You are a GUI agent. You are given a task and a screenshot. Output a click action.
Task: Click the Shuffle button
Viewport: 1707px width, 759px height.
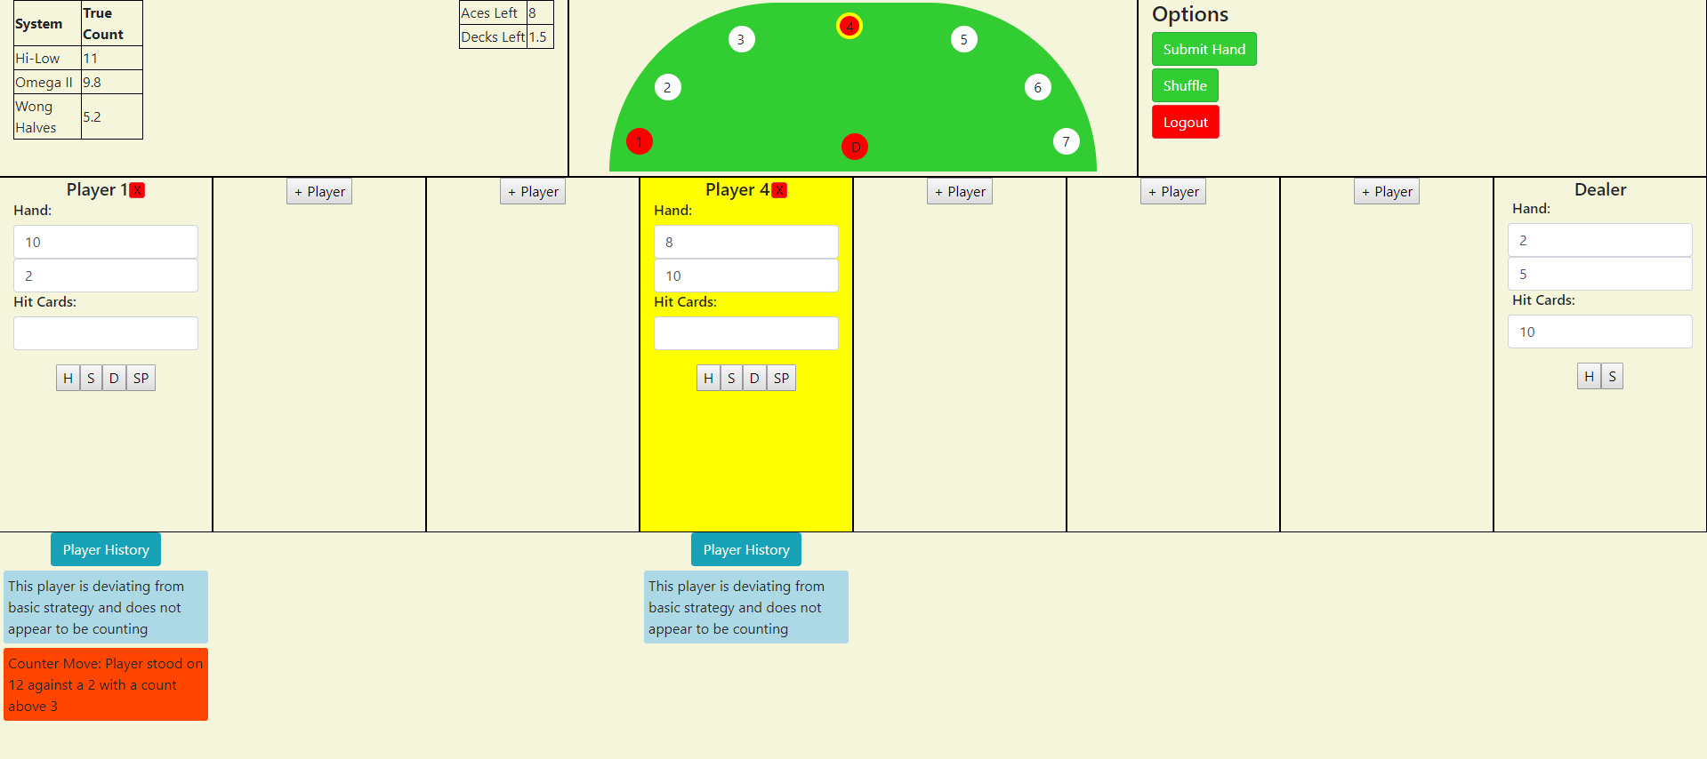click(1184, 86)
